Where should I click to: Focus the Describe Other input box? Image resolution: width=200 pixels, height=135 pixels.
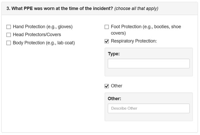pos(149,108)
